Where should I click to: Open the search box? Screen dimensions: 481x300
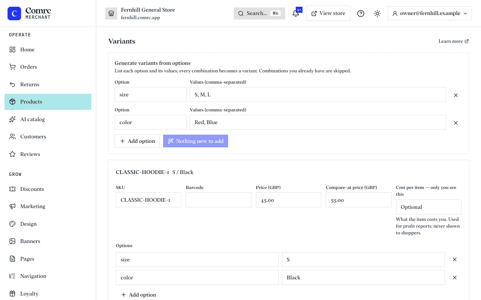coord(259,13)
